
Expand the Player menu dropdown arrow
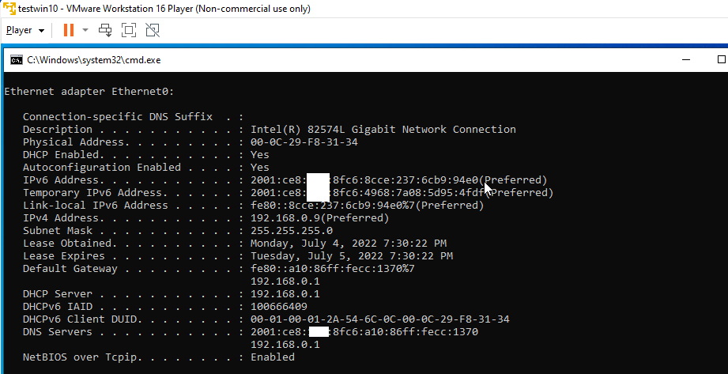pyautogui.click(x=41, y=31)
